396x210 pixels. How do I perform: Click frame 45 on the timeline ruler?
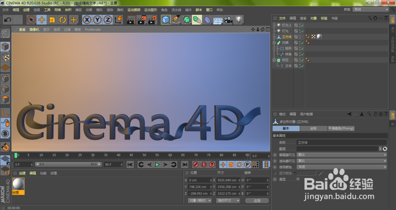point(131,155)
